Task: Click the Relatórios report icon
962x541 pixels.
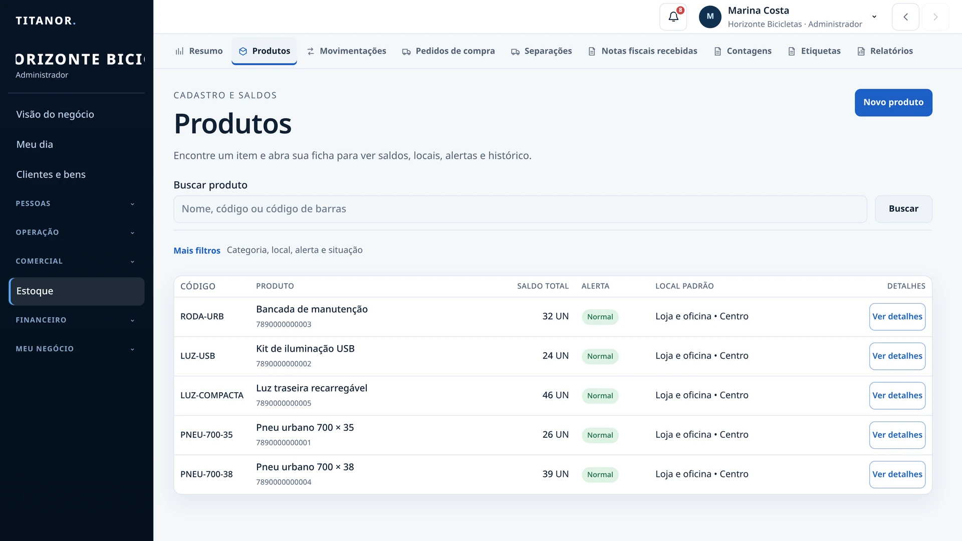Action: click(x=861, y=51)
